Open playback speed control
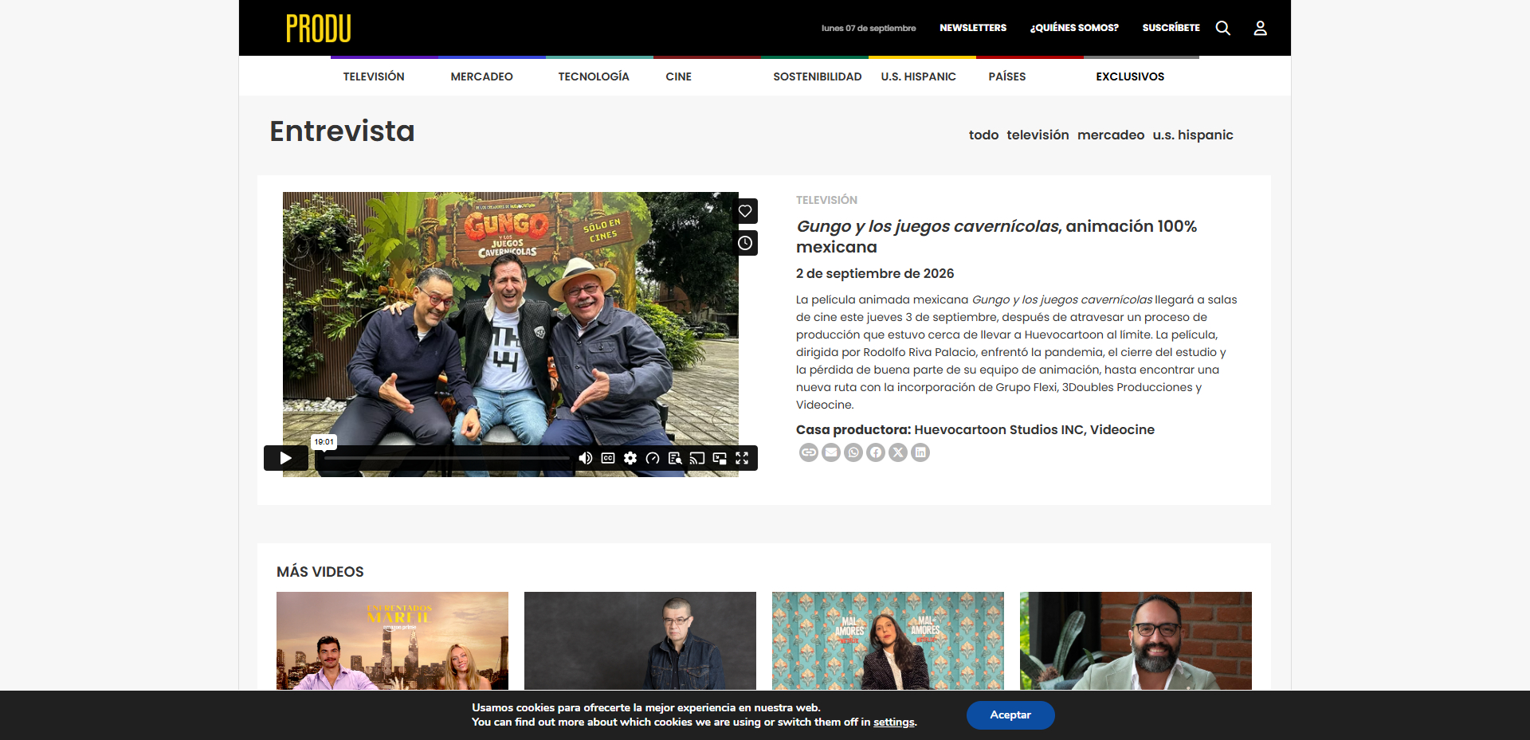 (653, 458)
